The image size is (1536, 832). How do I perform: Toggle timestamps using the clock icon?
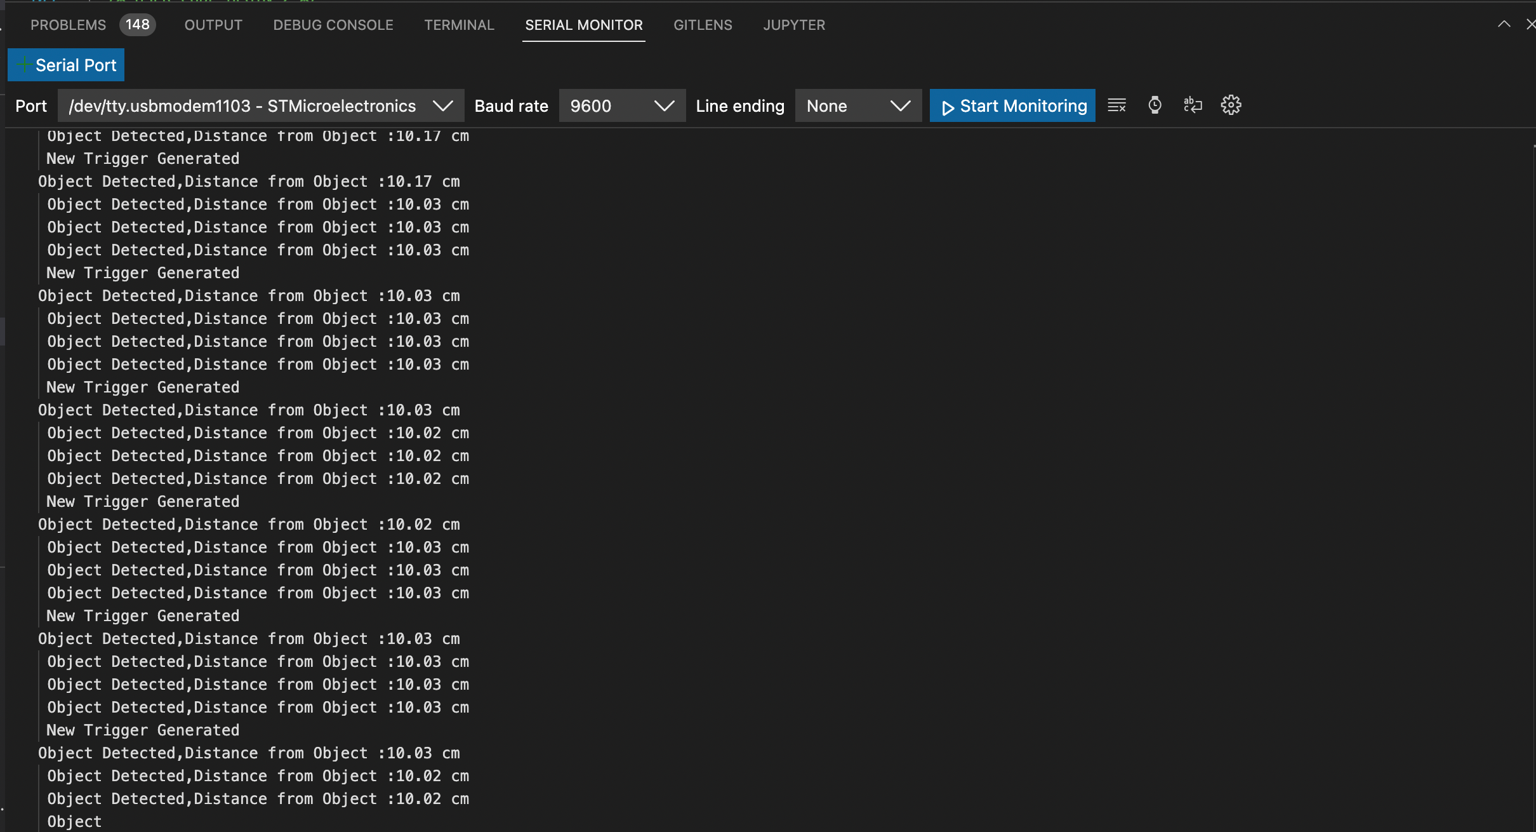click(x=1154, y=105)
